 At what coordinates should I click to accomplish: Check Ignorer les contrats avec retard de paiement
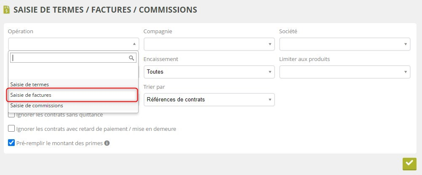coord(11,129)
